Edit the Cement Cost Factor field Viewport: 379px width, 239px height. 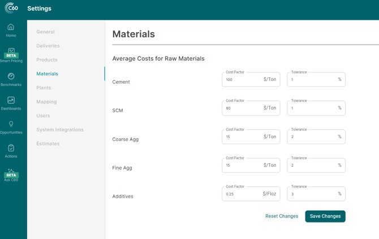(243, 80)
